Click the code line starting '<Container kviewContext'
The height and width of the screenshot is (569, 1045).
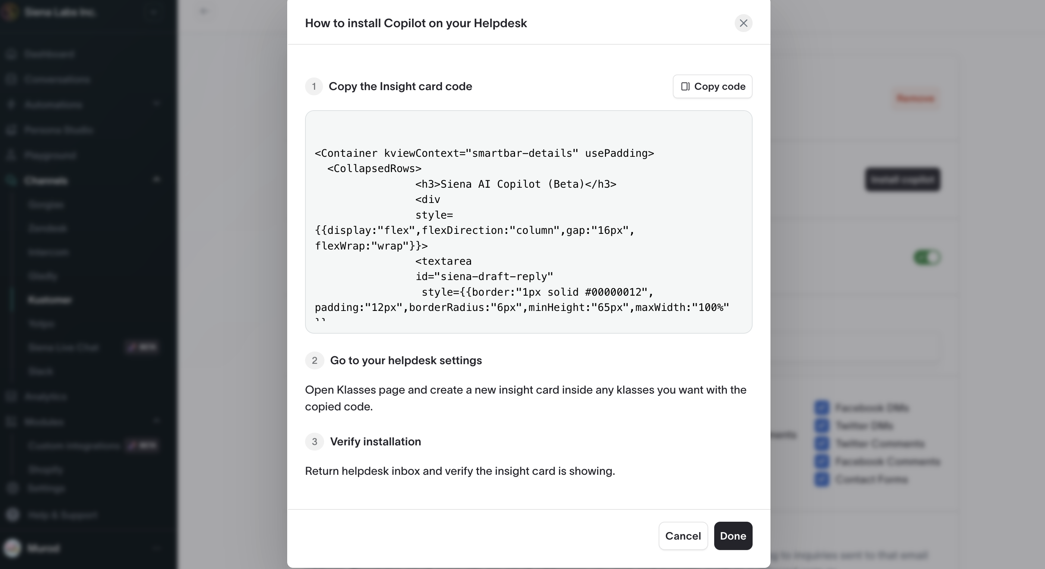tap(484, 153)
